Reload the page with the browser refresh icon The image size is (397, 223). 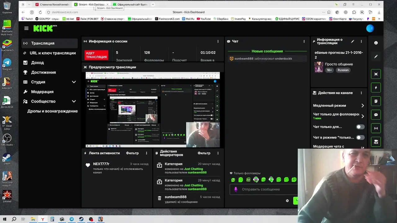point(40,12)
